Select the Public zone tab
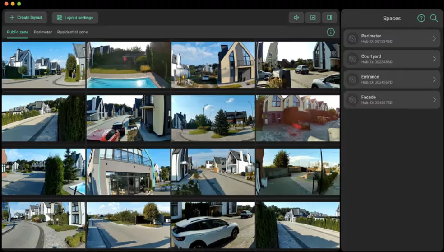 pos(18,32)
